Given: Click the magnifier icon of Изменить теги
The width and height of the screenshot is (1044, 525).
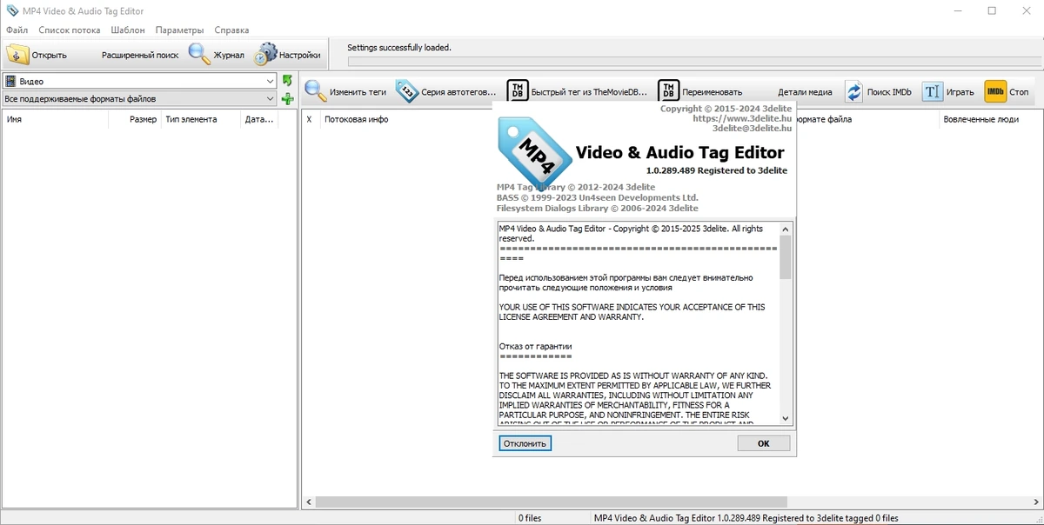Looking at the screenshot, I should (x=315, y=91).
